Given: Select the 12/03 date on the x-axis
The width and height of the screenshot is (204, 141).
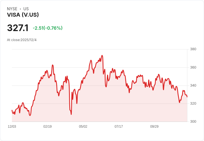Looking at the screenshot, I should click(12, 127).
